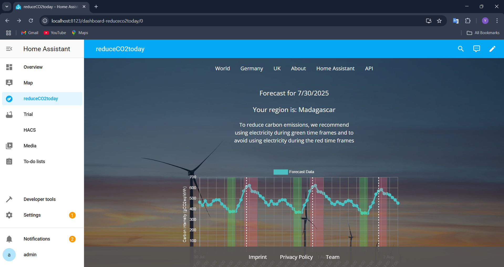
Task: Open the Imprint link
Action: [258, 257]
